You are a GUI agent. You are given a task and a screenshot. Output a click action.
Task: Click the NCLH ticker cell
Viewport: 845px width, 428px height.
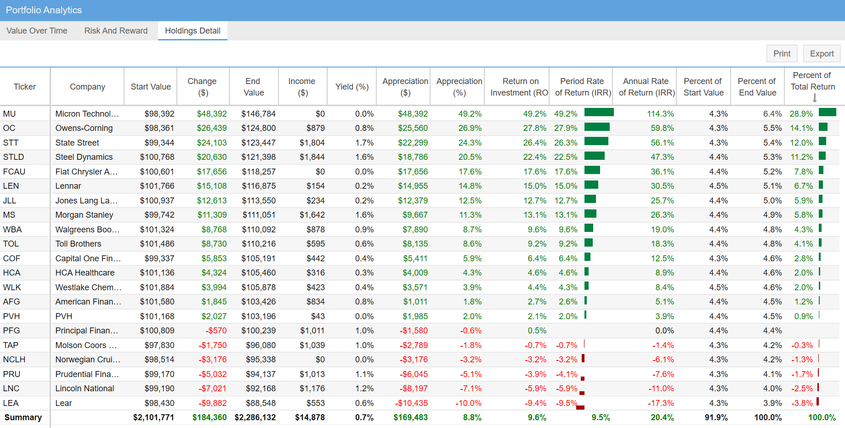(25, 360)
